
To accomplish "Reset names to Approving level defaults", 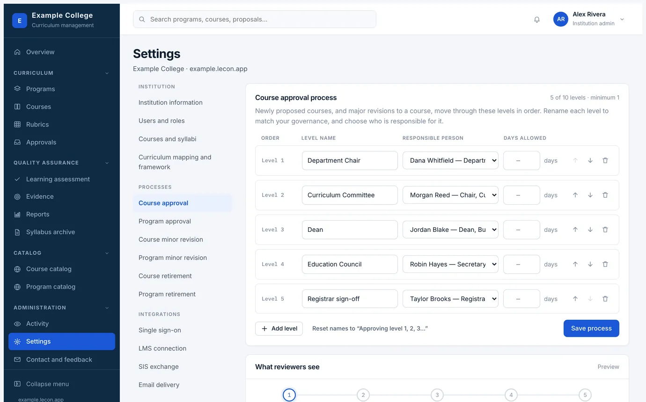I will 370,329.
